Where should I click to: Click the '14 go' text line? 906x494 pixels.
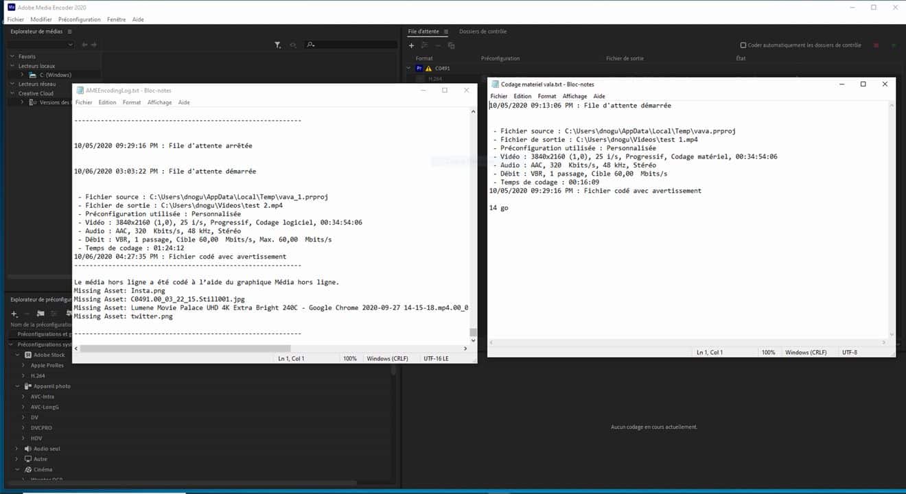tap(499, 208)
